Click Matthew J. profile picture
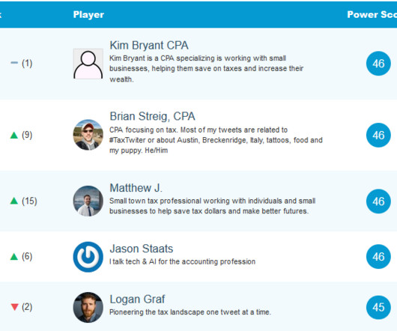Viewport: 397px width, 331px height. click(x=88, y=201)
